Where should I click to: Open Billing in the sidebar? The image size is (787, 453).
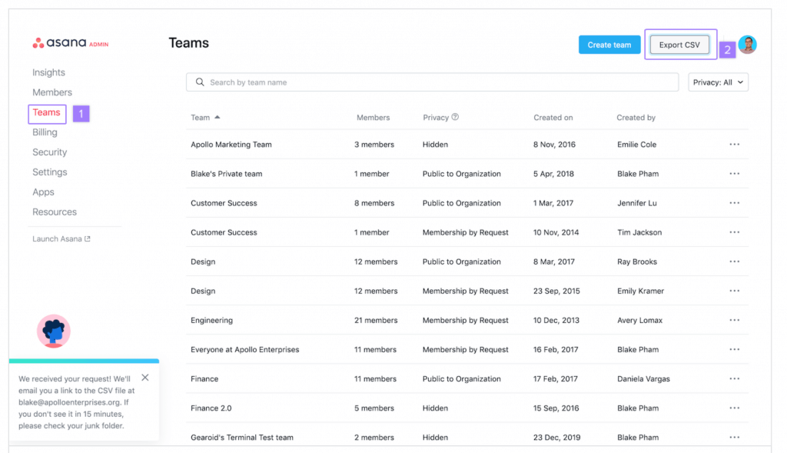[x=45, y=132]
